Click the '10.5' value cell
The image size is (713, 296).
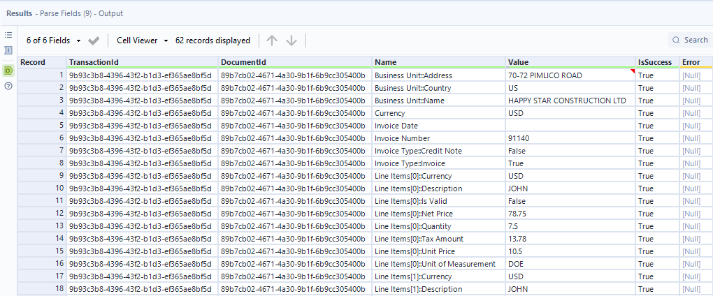[x=570, y=251]
